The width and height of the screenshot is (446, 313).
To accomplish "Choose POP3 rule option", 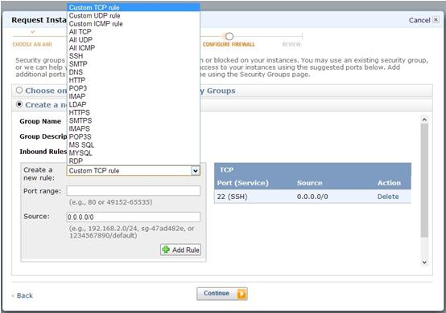I will (x=134, y=88).
